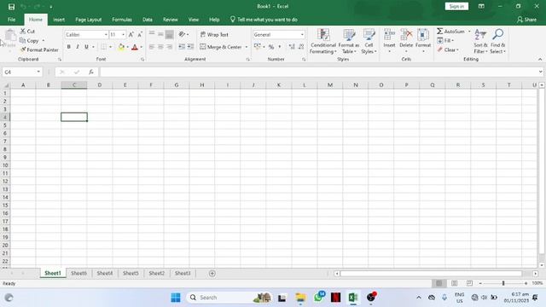The image size is (546, 307).
Task: Open the font name Calibri dropdown
Action: [106, 35]
